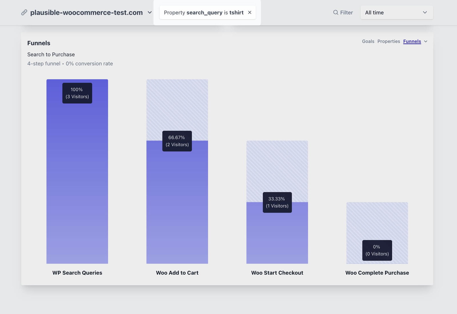Click the Funnels heading

[39, 43]
